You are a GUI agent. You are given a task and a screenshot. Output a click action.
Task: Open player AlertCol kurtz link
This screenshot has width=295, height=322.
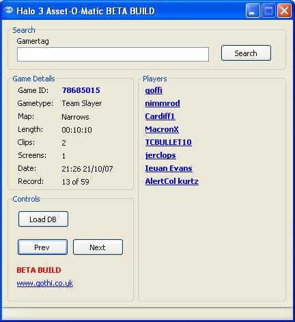click(172, 181)
